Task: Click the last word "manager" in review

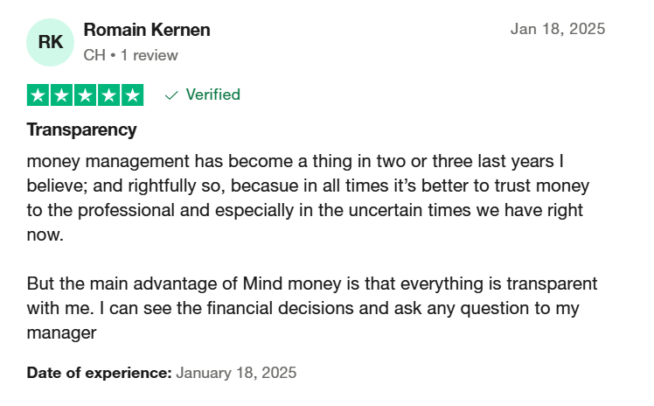Action: [x=62, y=333]
